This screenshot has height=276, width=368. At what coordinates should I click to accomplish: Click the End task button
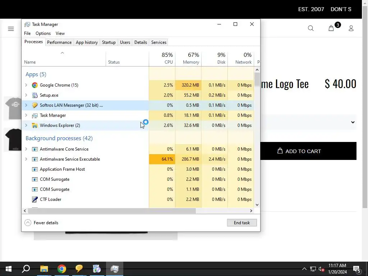(242, 223)
